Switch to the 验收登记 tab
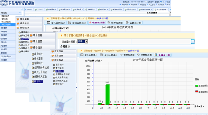The width and height of the screenshot is (208, 115). click(x=103, y=10)
